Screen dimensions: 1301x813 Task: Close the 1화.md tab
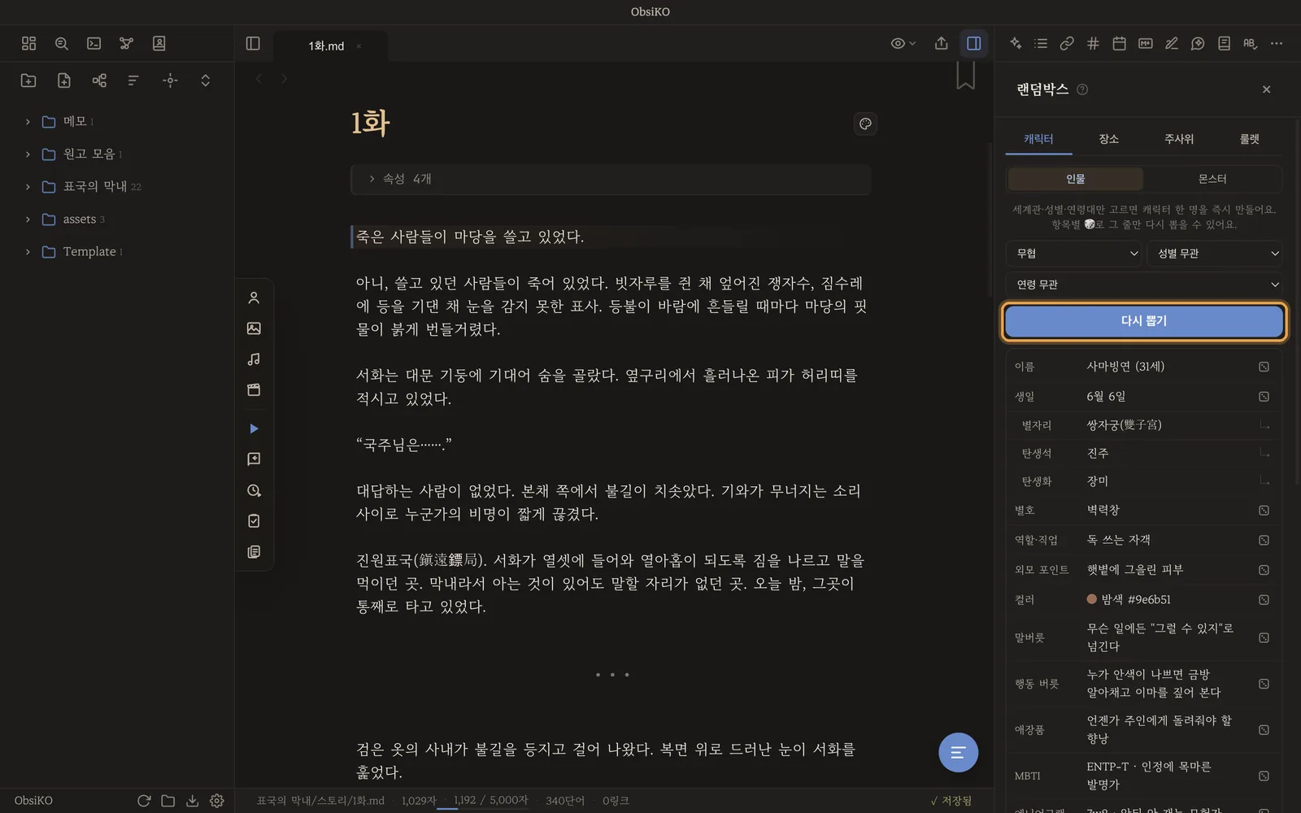pyautogui.click(x=359, y=46)
